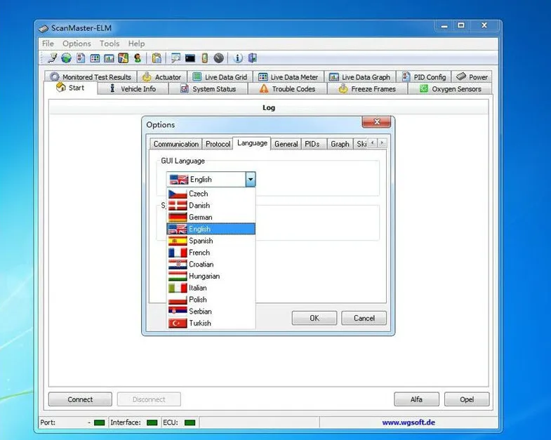Switch to General tab in Options
This screenshot has height=440, width=551.
tap(286, 144)
